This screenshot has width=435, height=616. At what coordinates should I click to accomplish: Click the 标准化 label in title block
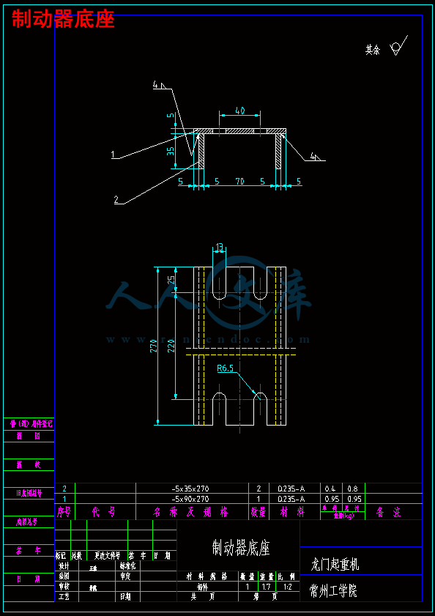coord(127,566)
